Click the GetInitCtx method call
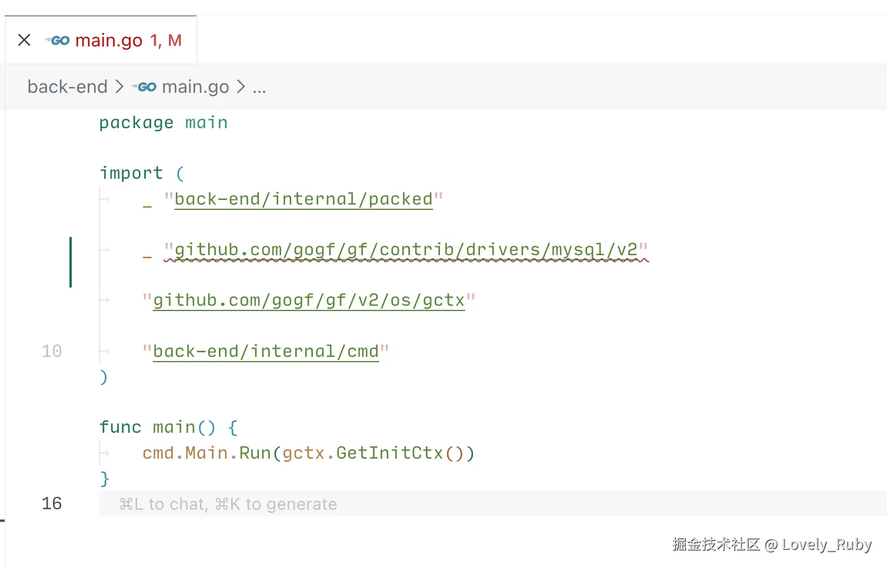 point(389,453)
